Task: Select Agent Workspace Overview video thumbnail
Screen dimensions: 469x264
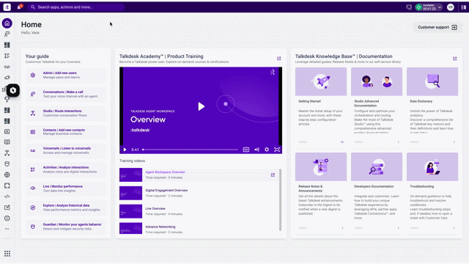Action: pos(130,175)
